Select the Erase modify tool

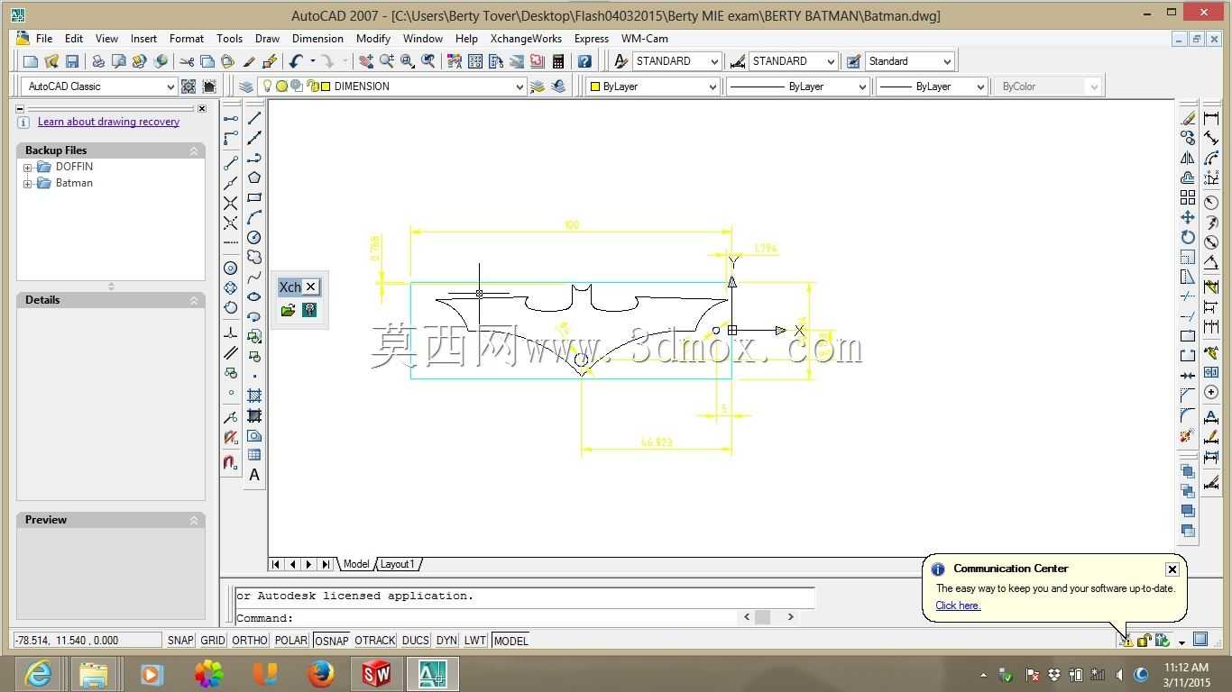[1188, 118]
